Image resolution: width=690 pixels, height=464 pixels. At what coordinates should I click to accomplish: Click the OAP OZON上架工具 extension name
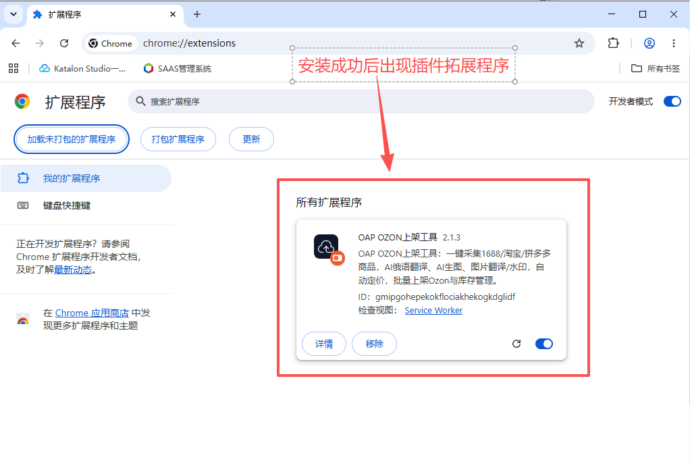pyautogui.click(x=398, y=237)
